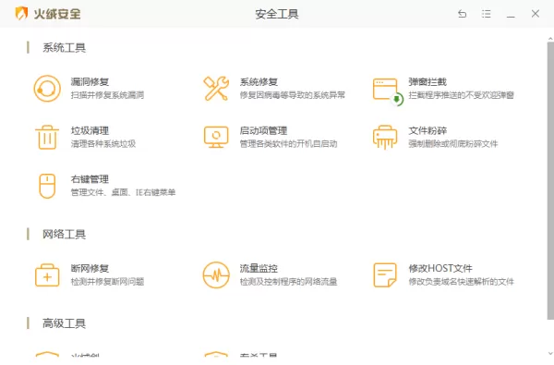Click description 修复因病毒等导致的系统异常
Screen dimensions: 554x365
pos(292,95)
